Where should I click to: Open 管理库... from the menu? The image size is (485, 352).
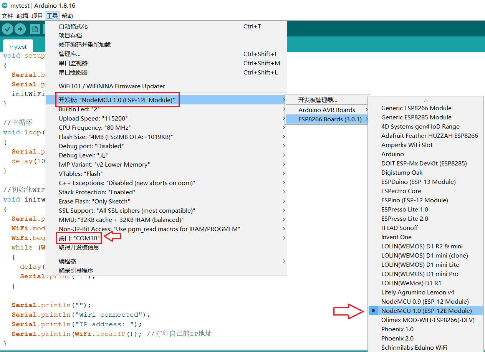tap(166, 54)
